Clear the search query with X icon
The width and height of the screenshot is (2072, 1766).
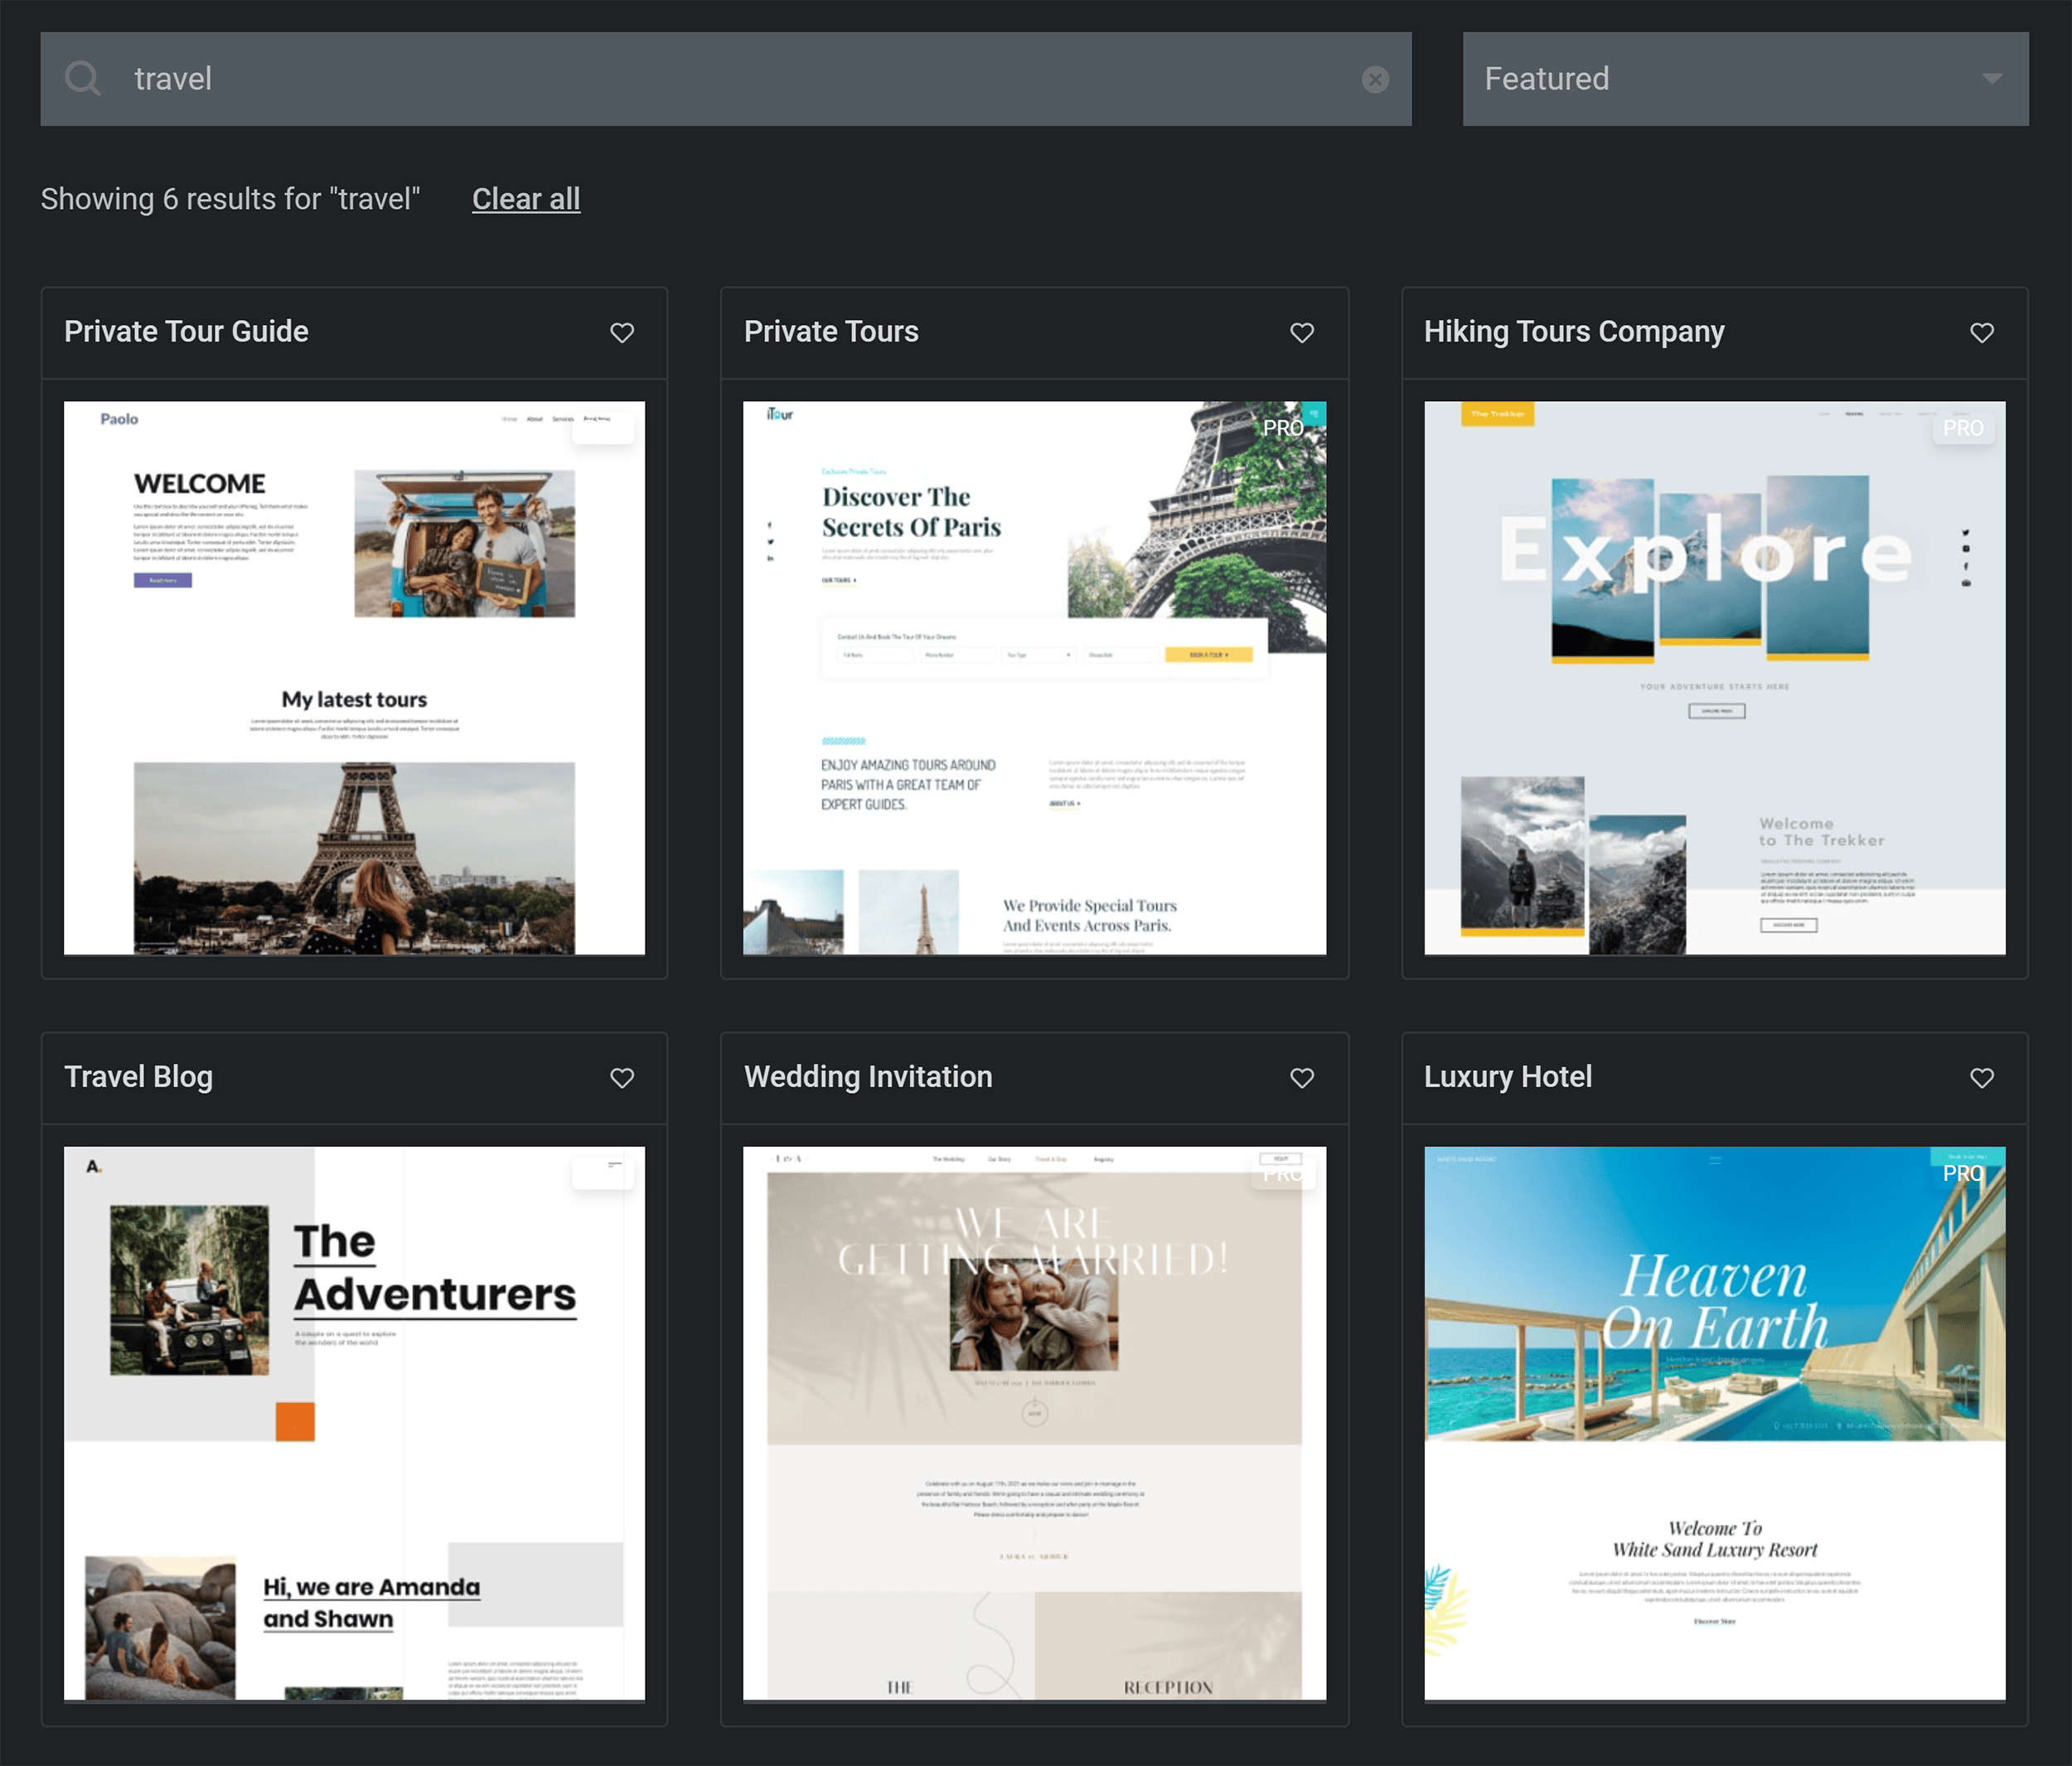point(1377,79)
